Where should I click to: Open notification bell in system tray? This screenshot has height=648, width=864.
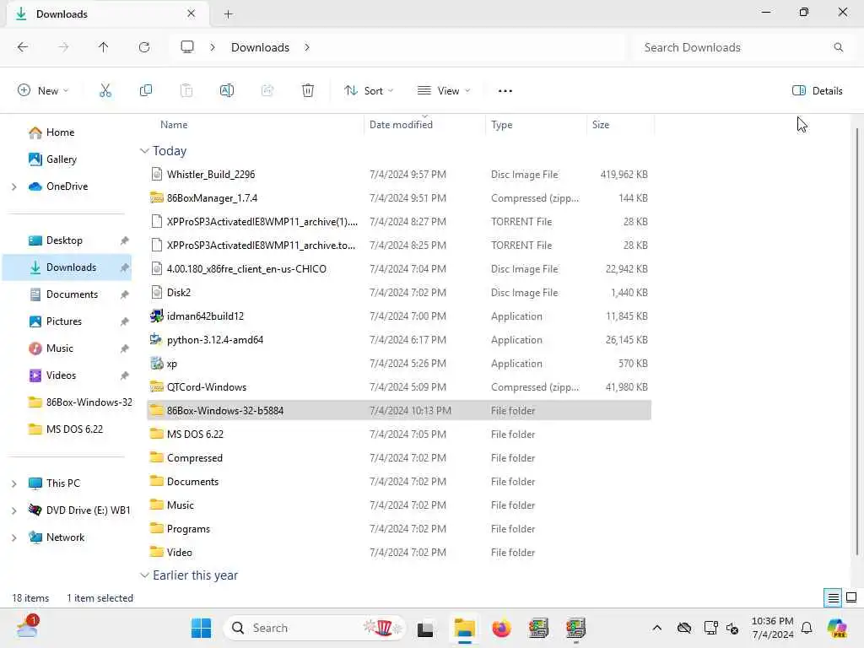point(807,628)
